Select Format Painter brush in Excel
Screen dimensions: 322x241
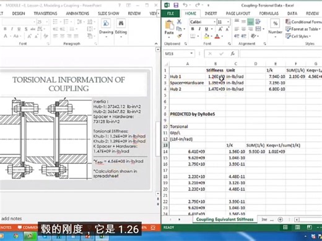pyautogui.click(x=179, y=36)
